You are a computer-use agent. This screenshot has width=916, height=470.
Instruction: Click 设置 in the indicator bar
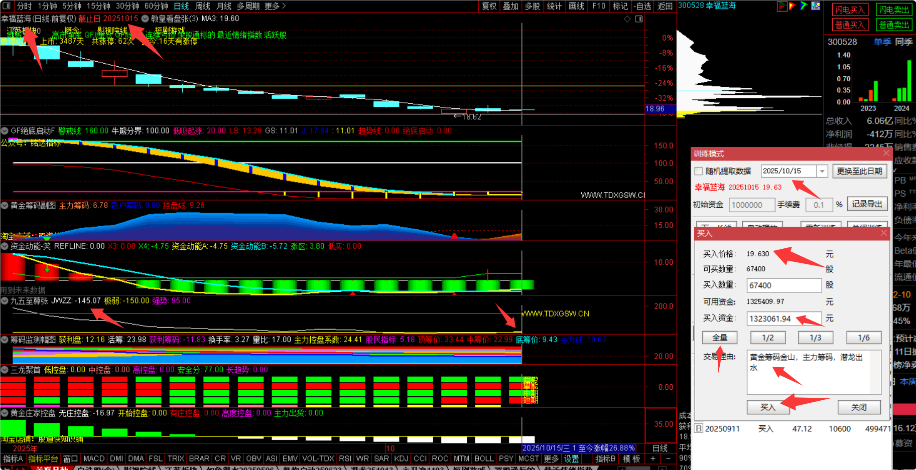point(571,458)
